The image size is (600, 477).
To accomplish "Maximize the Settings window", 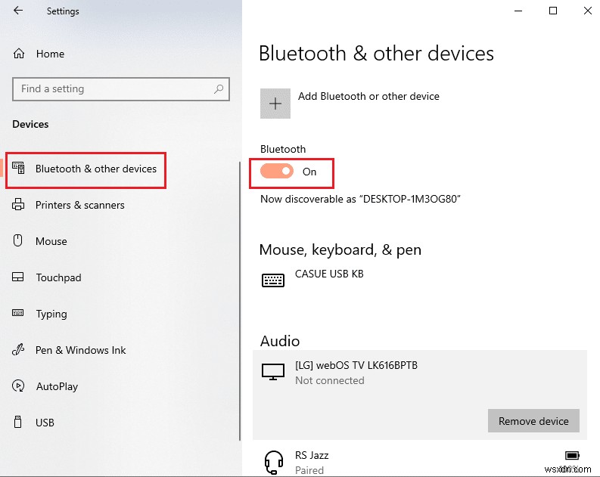I will (x=553, y=11).
